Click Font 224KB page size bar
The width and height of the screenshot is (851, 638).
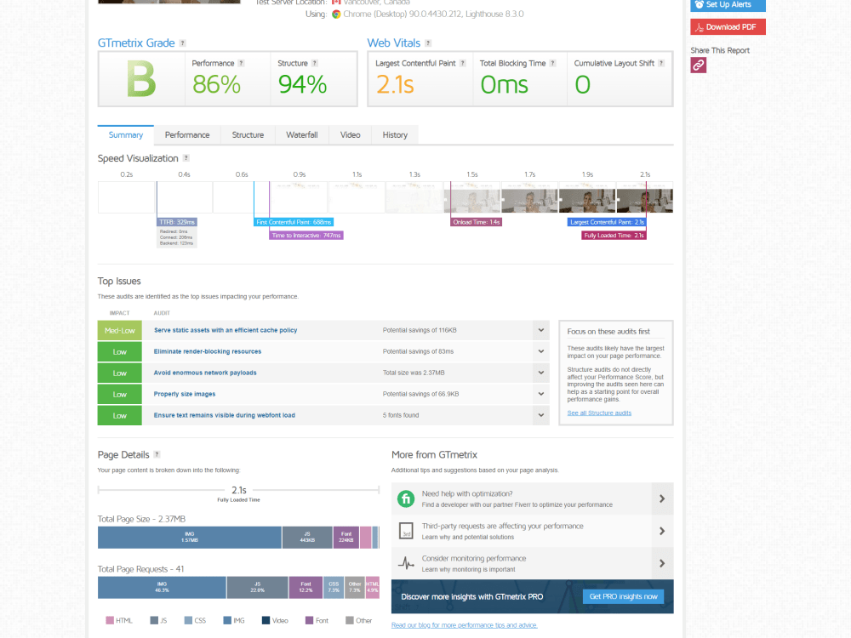tap(346, 537)
